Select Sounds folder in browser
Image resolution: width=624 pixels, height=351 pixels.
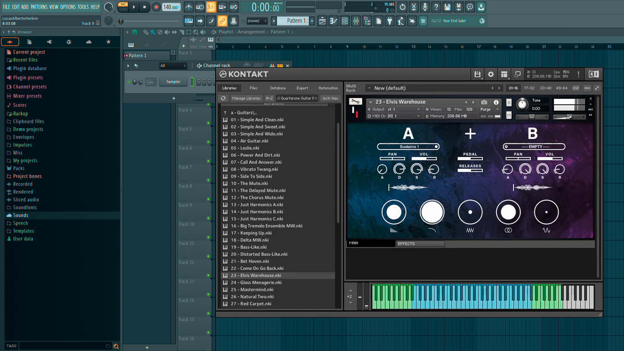point(62,215)
